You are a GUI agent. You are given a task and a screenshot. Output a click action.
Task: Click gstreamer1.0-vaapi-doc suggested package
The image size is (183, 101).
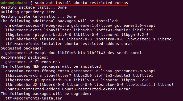(x=30, y=53)
